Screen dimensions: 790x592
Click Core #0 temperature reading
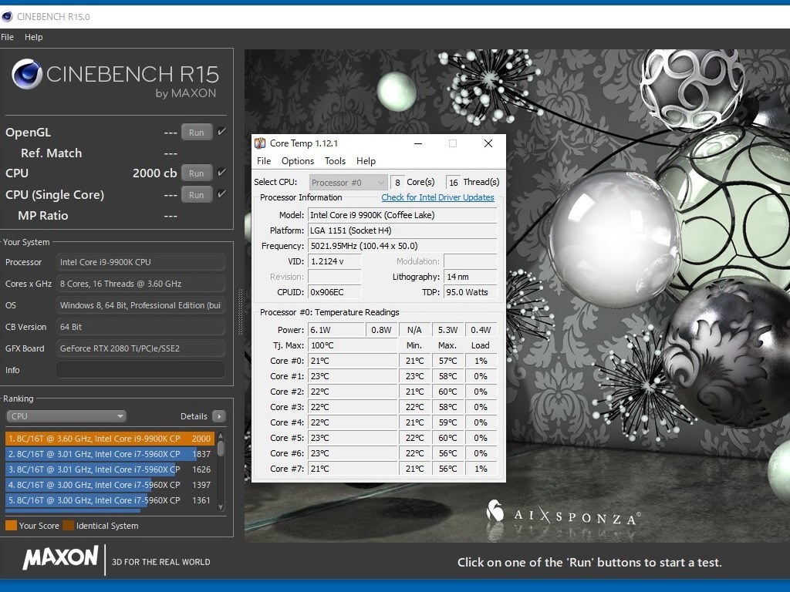(353, 361)
